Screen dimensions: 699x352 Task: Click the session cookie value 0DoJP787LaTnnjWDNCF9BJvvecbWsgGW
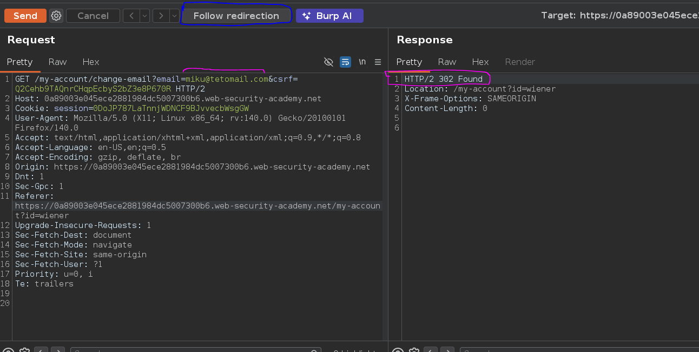tap(171, 108)
